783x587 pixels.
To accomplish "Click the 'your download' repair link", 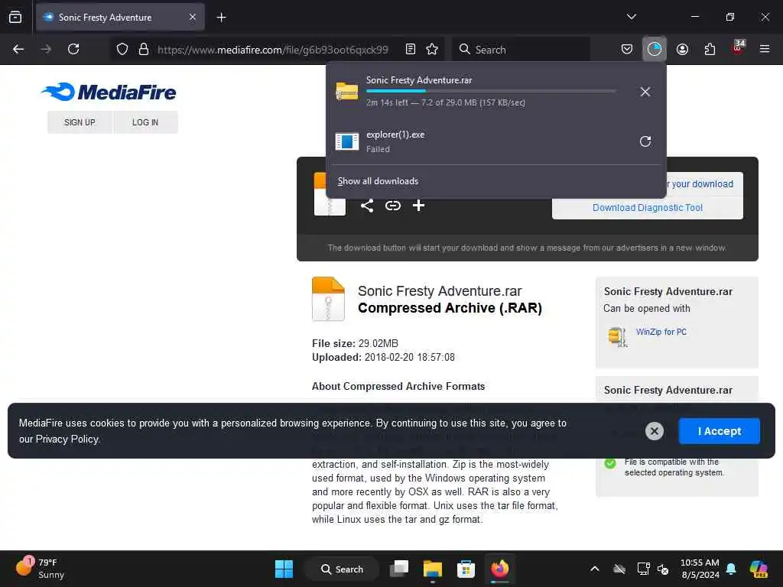I will [702, 183].
